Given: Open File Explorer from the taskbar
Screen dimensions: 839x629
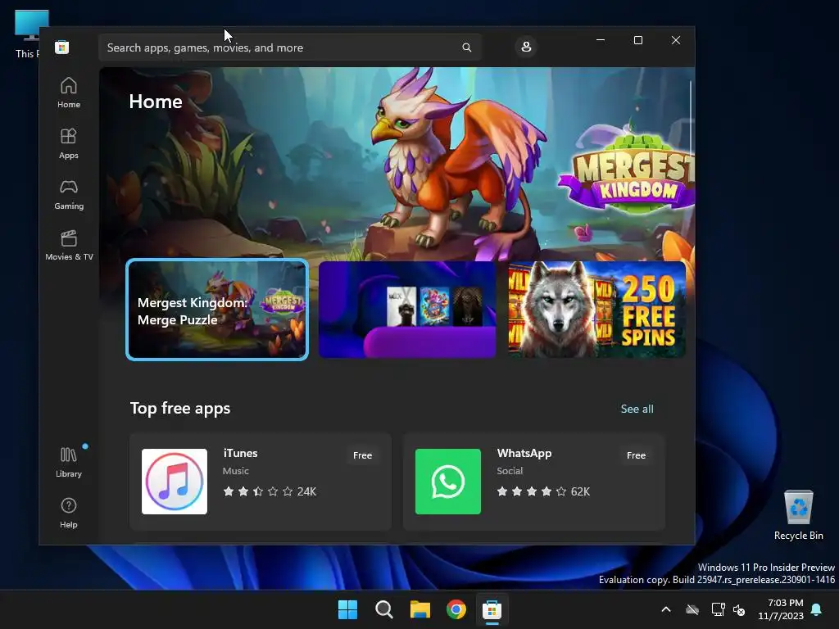Looking at the screenshot, I should (x=420, y=609).
